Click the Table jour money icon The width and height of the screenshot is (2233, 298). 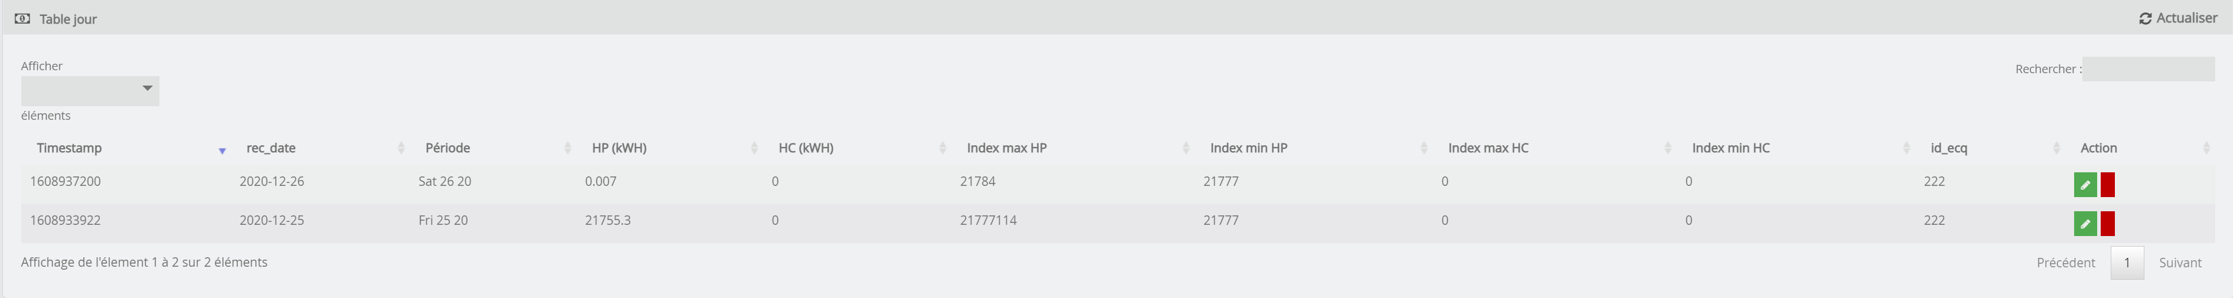[22, 18]
